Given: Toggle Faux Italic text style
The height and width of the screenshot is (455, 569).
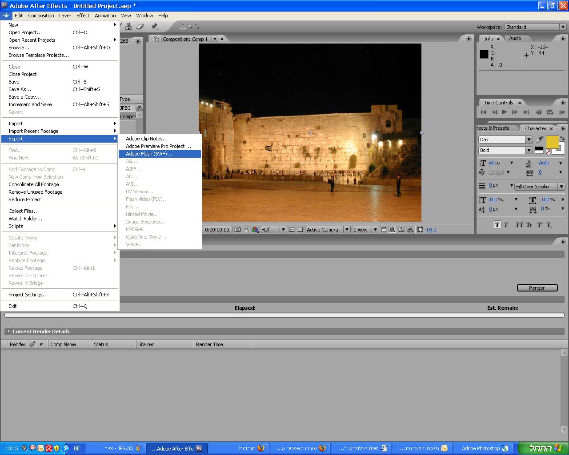Looking at the screenshot, I should click(x=506, y=225).
